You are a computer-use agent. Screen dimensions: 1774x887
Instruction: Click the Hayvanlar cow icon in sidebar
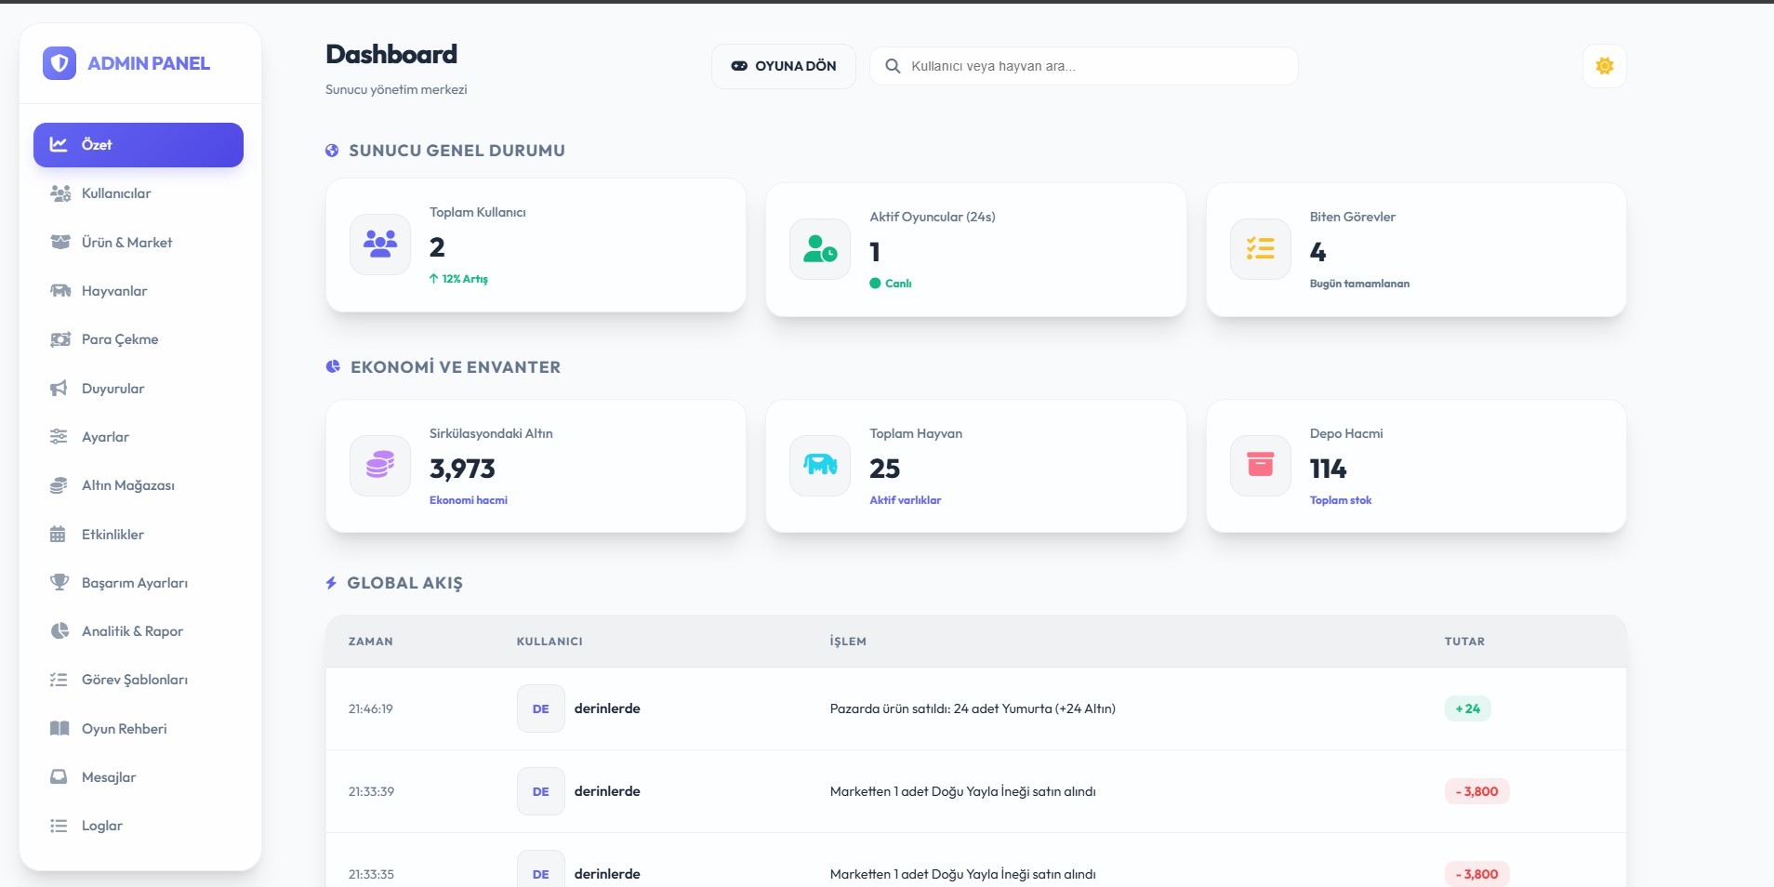tap(60, 291)
